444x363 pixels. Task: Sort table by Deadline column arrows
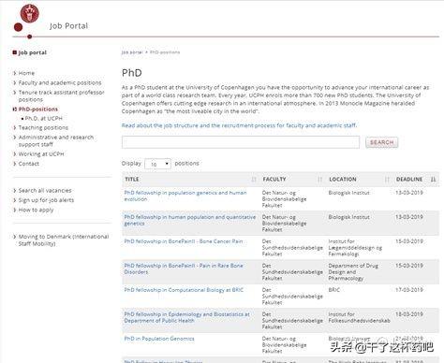(433, 180)
